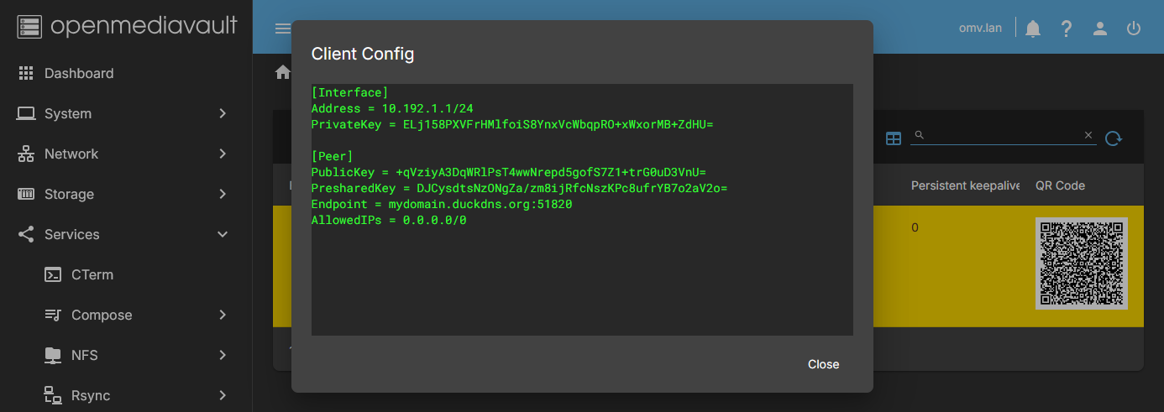Open the notifications bell icon
This screenshot has height=412, width=1164.
(1033, 29)
